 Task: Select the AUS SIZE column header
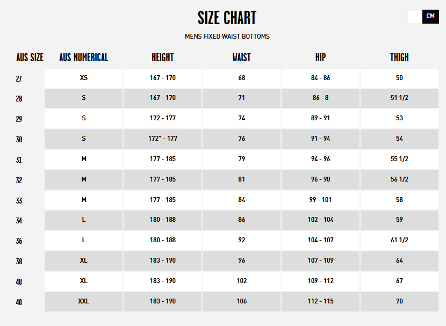30,57
